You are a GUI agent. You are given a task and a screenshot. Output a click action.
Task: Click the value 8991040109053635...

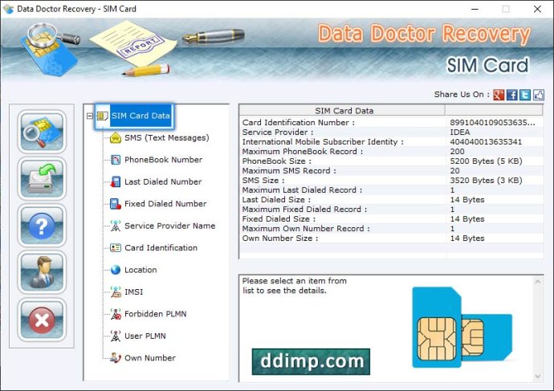(492, 123)
